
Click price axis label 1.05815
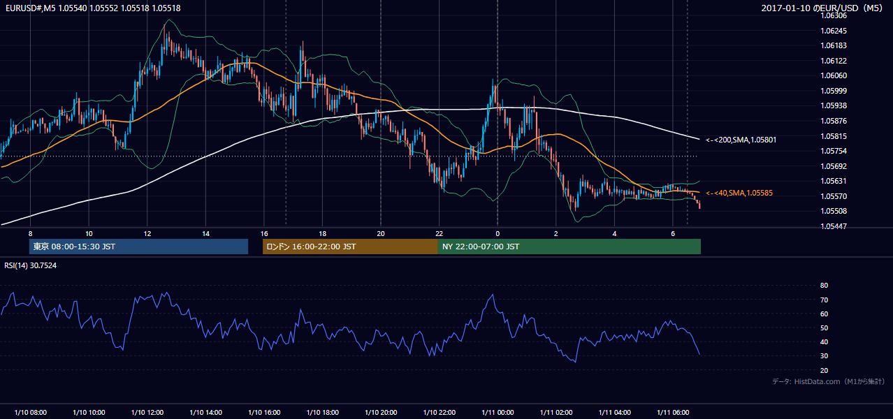coord(834,136)
